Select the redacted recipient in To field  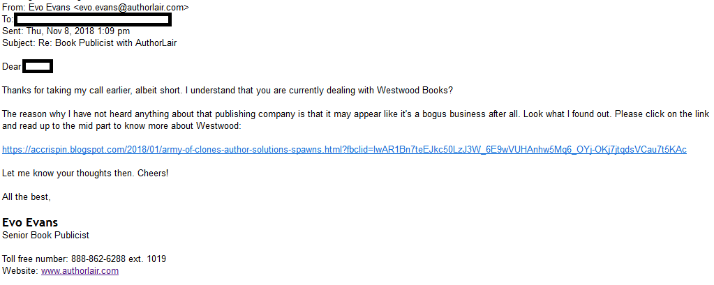93,19
